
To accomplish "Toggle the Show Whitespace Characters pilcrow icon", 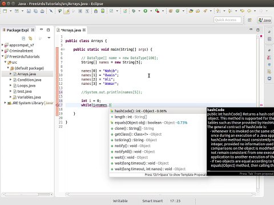I will 87,11.
